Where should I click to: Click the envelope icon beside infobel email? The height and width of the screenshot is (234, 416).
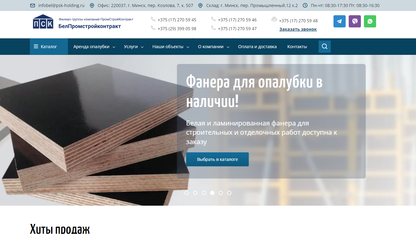tap(33, 5)
